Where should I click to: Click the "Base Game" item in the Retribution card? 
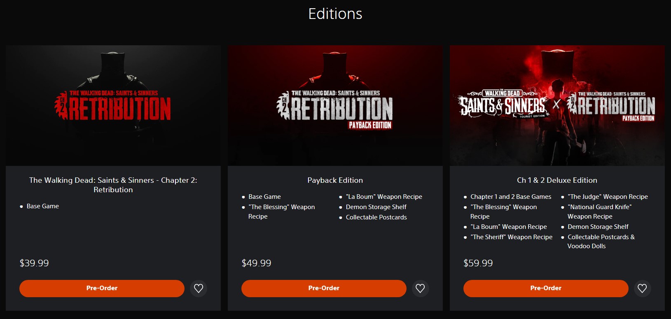click(43, 206)
